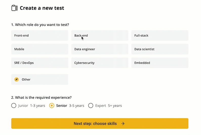Image resolution: width=201 pixels, height=135 pixels.
Task: Choose the Embedded role option
Action: (160, 63)
